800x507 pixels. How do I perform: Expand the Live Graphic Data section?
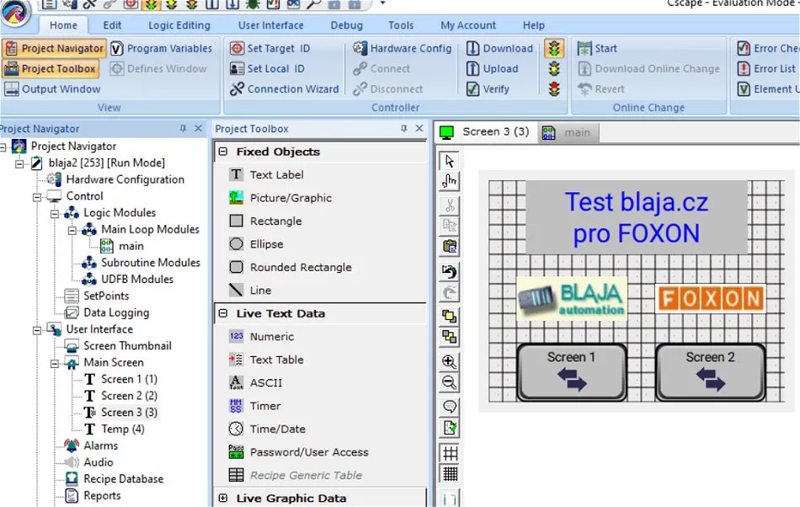(223, 498)
